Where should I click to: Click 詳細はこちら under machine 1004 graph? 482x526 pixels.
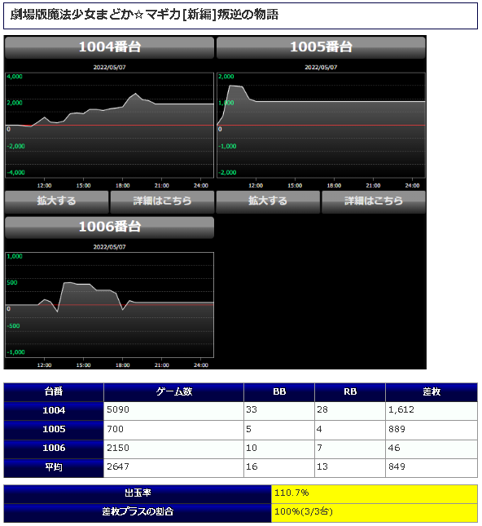162,201
